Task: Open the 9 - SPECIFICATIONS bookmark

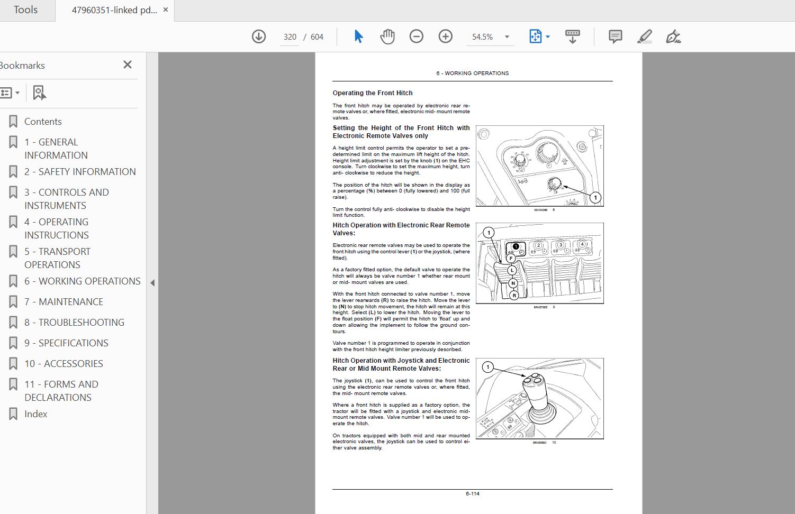Action: tap(66, 343)
